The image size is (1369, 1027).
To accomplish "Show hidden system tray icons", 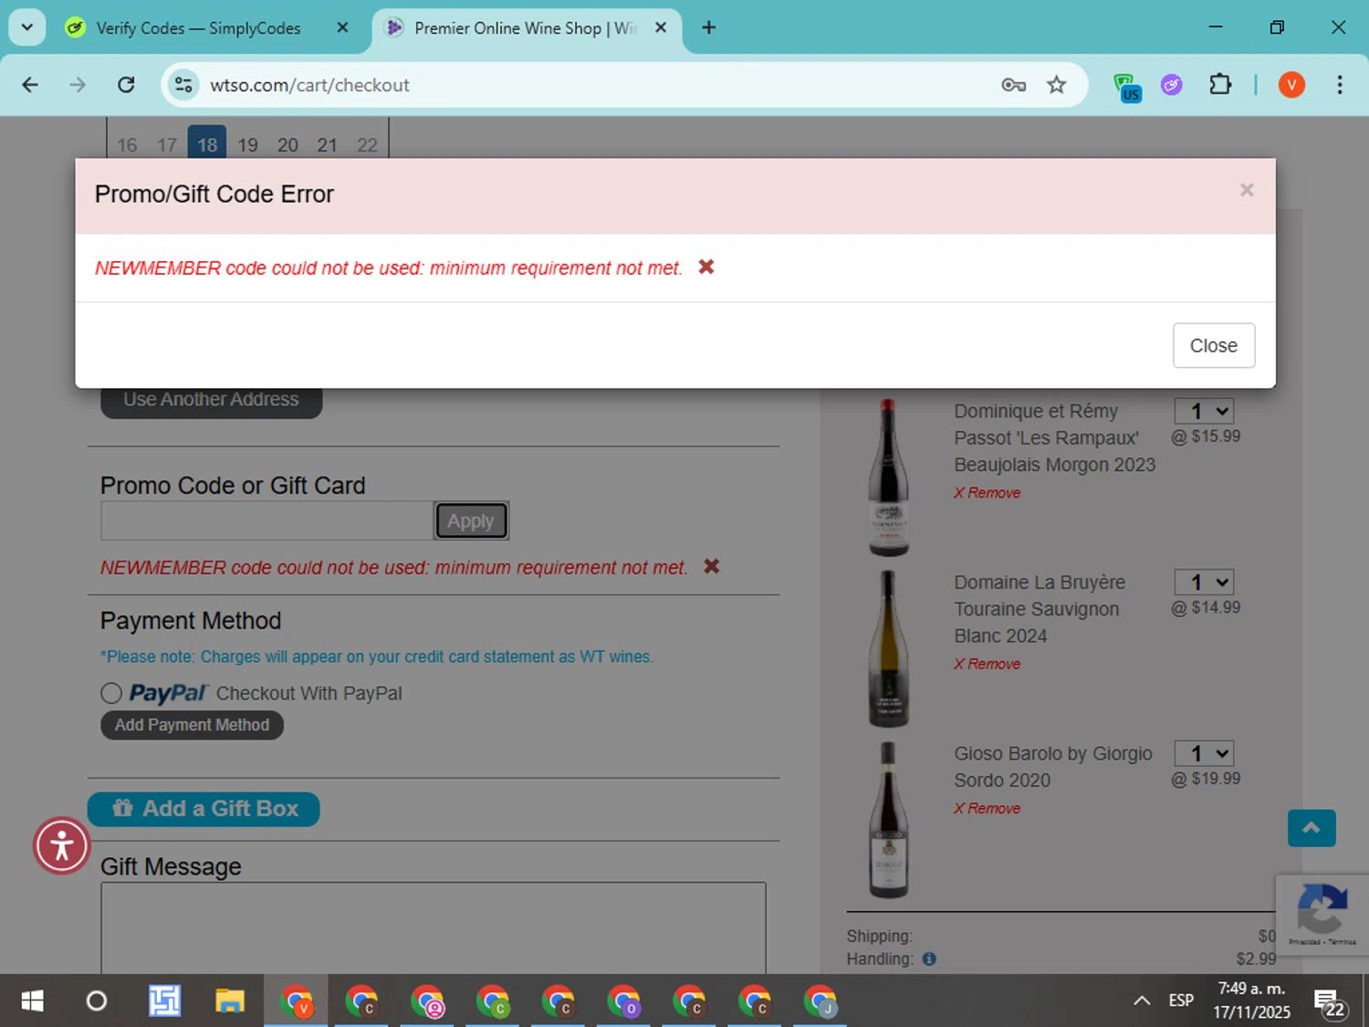I will [x=1141, y=1001].
